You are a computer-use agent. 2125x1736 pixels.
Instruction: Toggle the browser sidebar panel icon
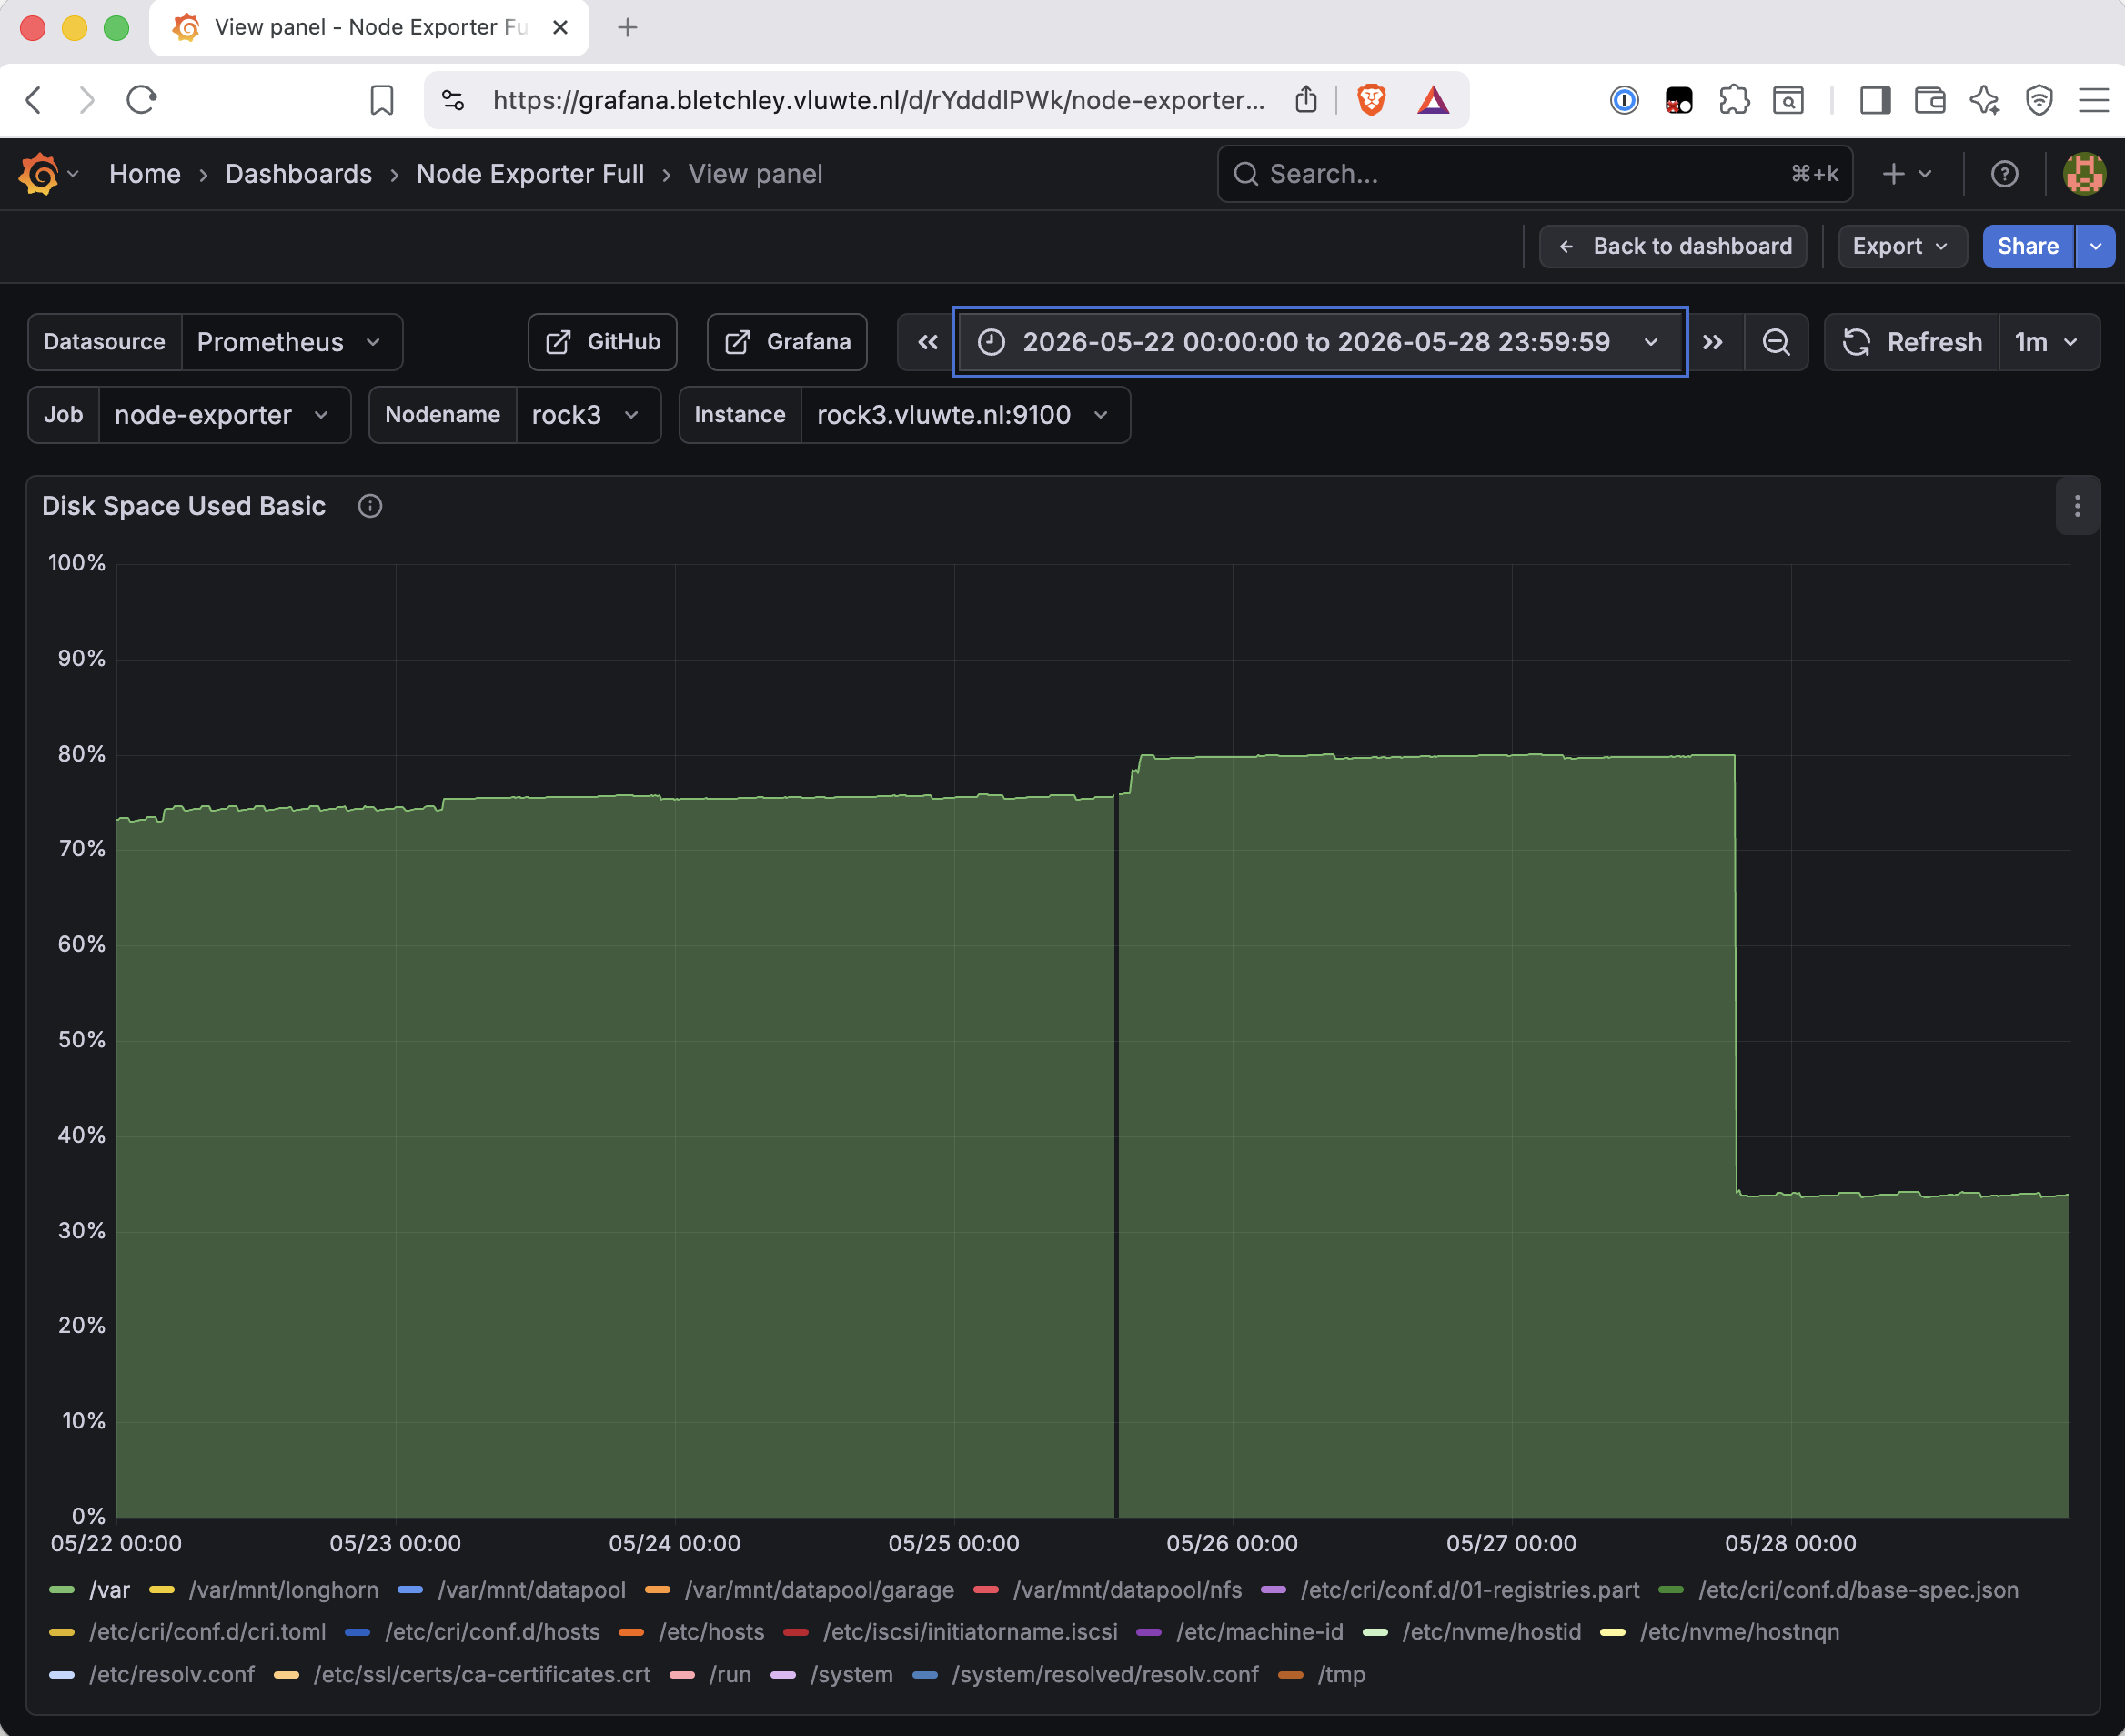coord(1875,100)
